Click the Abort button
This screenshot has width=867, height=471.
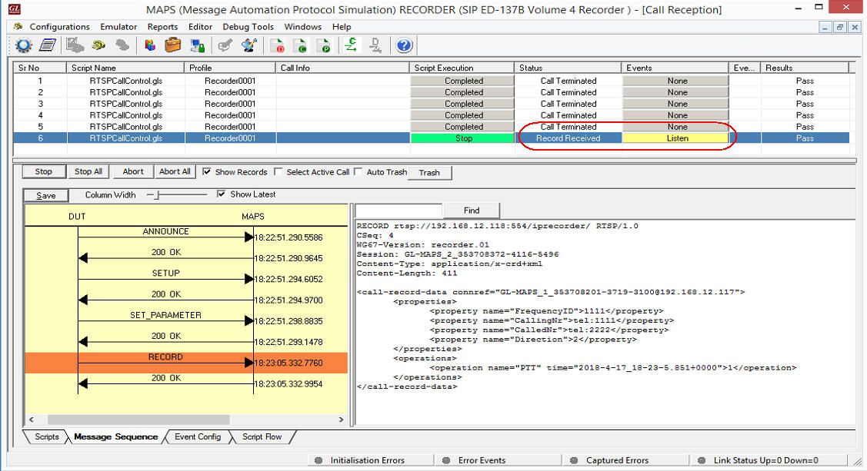pyautogui.click(x=132, y=171)
